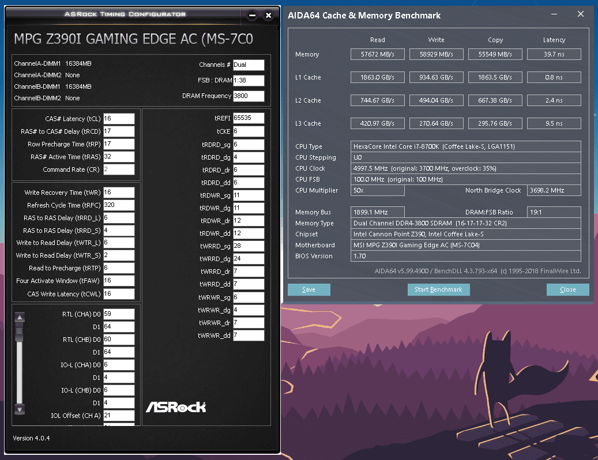Click the scroll-up arrow in RTL panel
Image resolution: width=598 pixels, height=460 pixels.
(x=20, y=317)
